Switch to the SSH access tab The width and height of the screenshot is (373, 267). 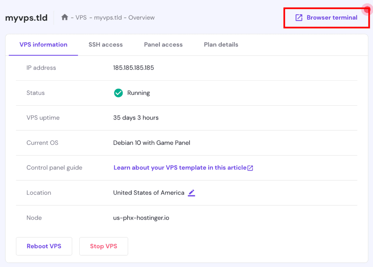106,44
